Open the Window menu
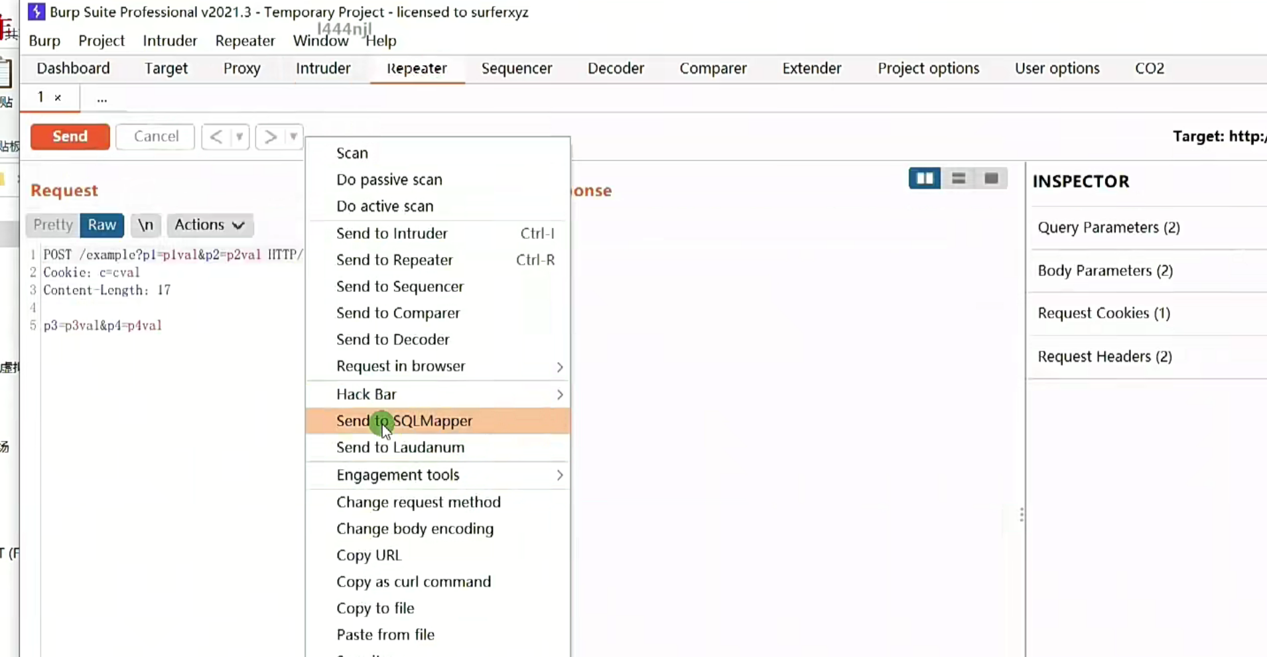The height and width of the screenshot is (657, 1267). [x=320, y=41]
